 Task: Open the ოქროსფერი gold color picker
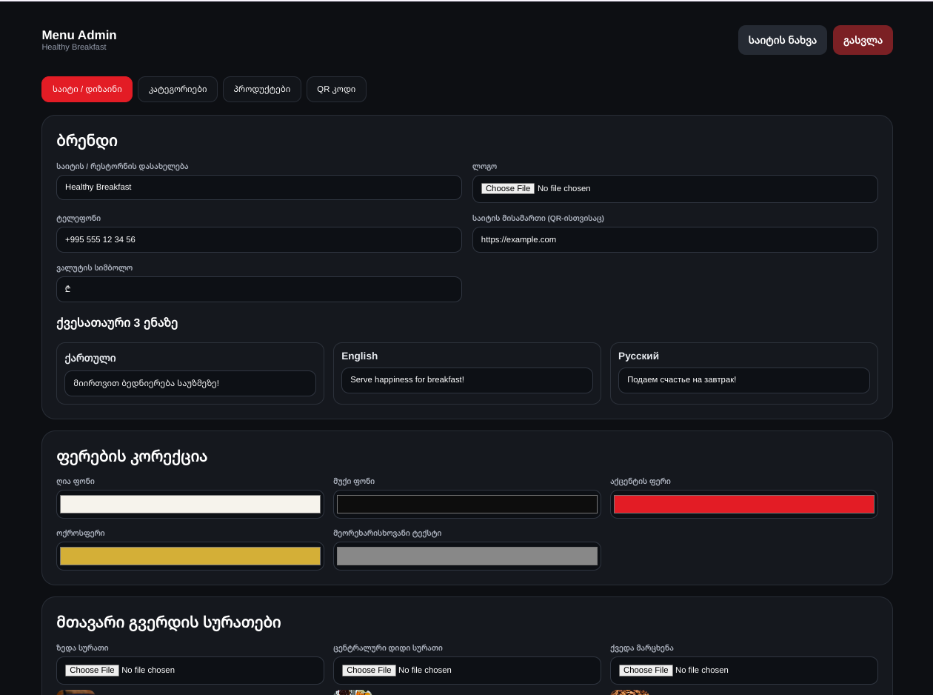(190, 556)
